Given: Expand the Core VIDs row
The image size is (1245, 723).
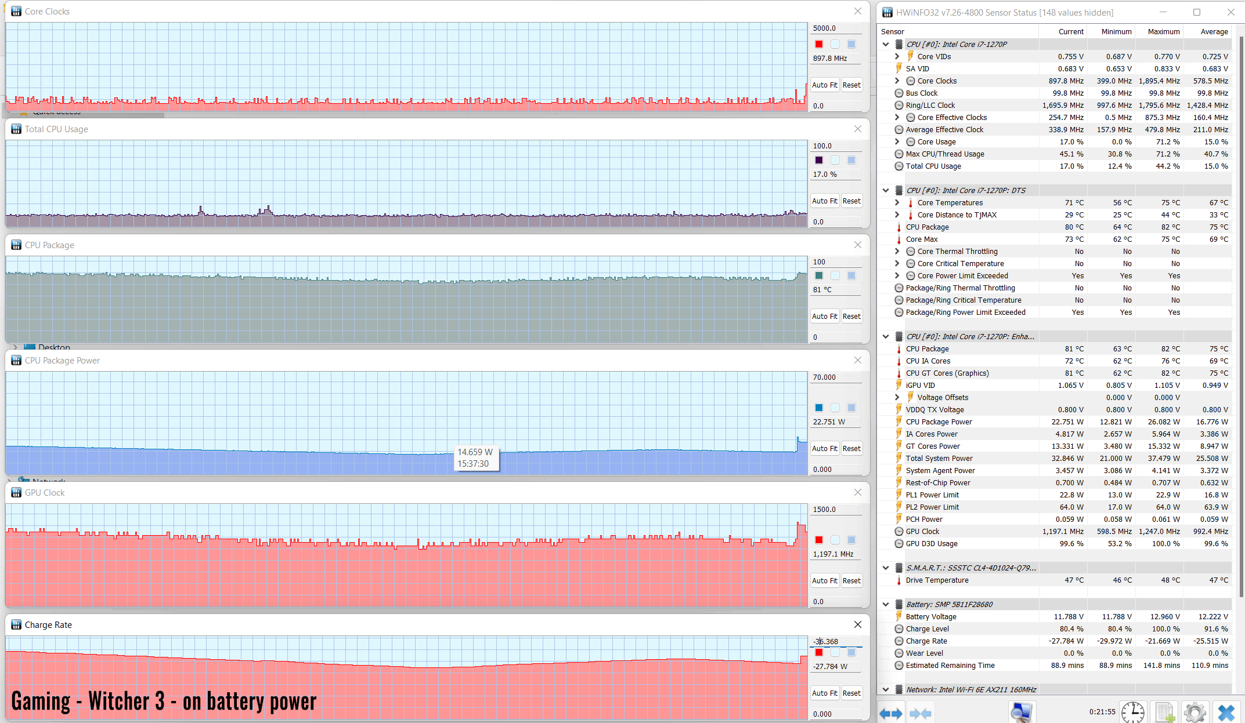Looking at the screenshot, I should click(x=897, y=56).
